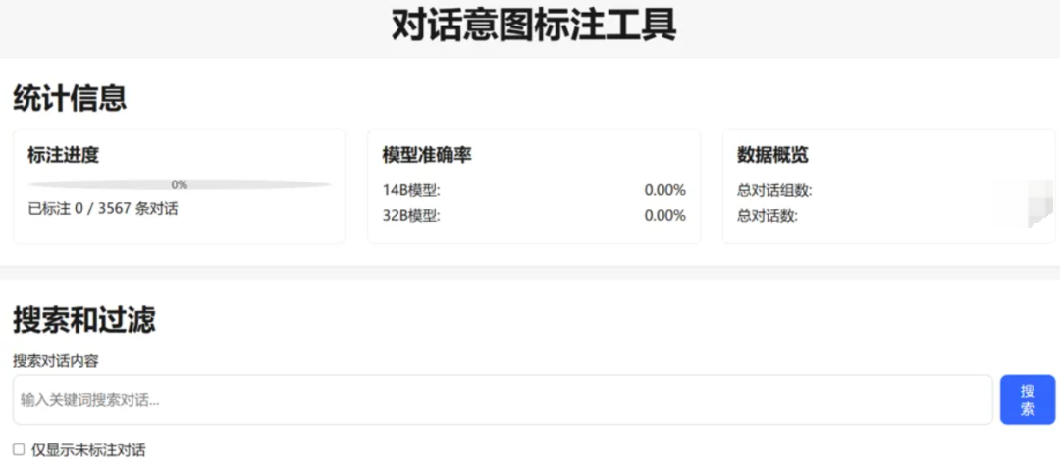This screenshot has width=1060, height=469.
Task: Click the 32B模型 label
Action: click(411, 216)
